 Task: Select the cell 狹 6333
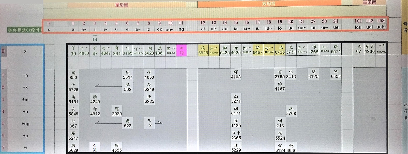(336, 74)
